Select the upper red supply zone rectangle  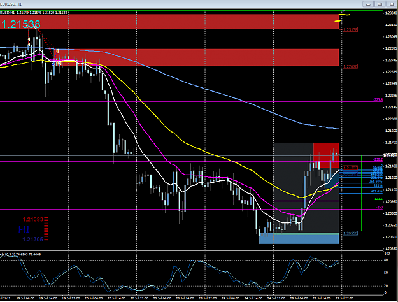169,22
